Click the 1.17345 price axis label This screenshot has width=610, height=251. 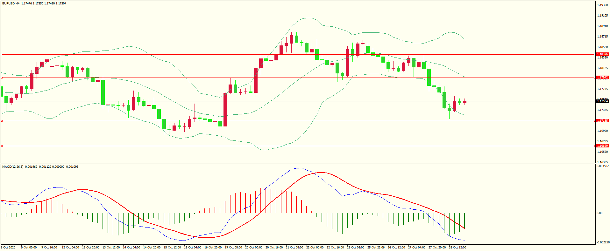tap(602, 110)
